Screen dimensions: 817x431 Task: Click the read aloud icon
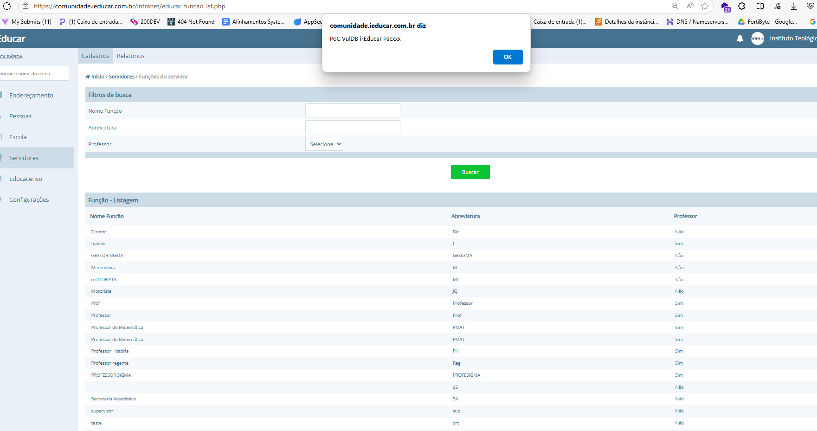[690, 6]
